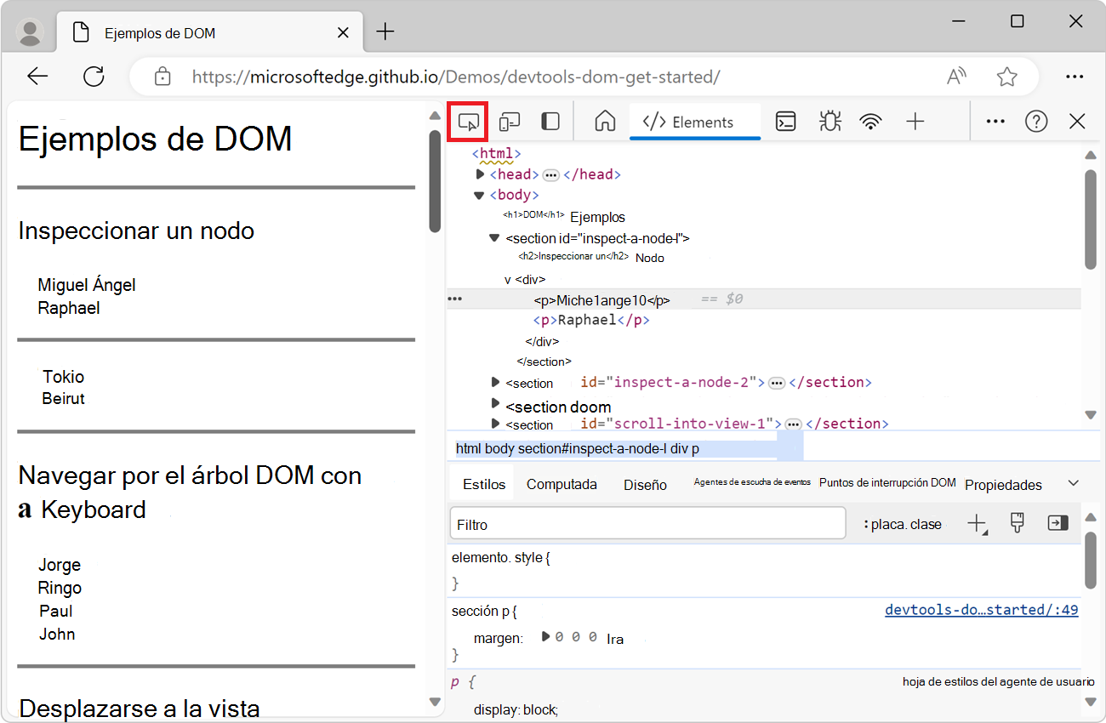Open DevTools customization menu

[x=995, y=121]
